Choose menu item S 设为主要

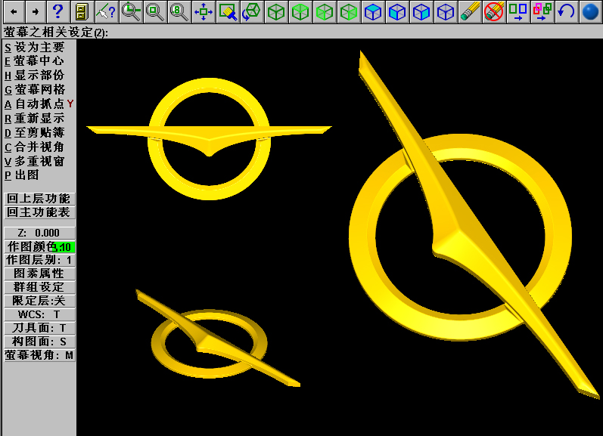[35, 48]
